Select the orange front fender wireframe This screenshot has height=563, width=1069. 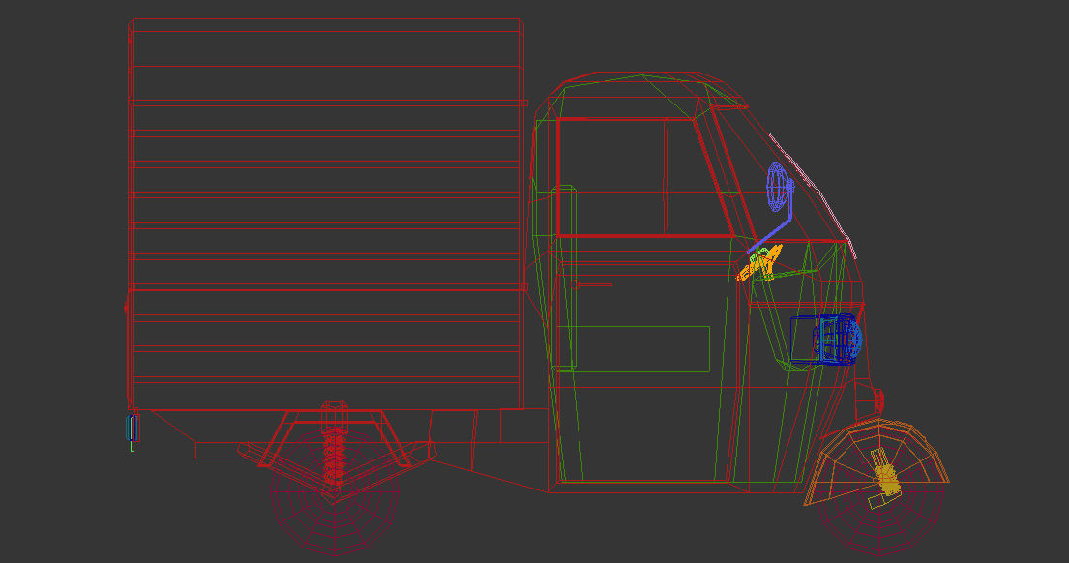click(876, 460)
